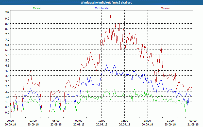The width and height of the screenshot is (203, 127).
Task: Click the 5,0 y-axis value
Action: click(x=7, y=60)
